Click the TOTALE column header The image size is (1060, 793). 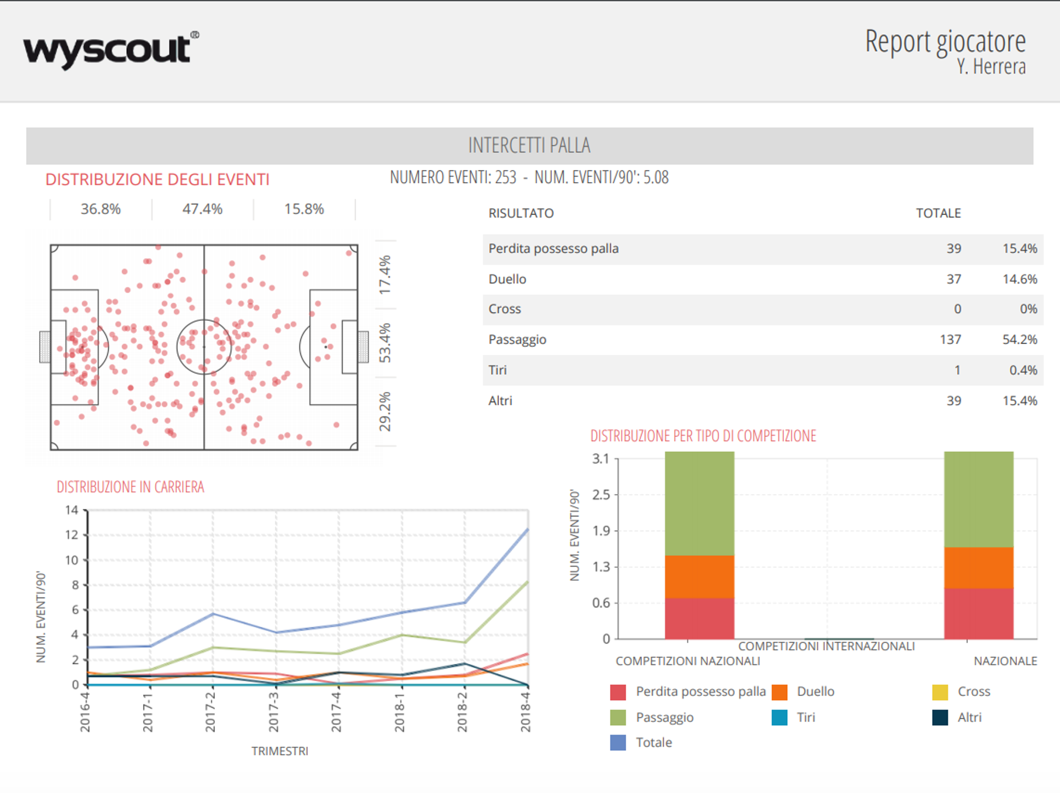[x=938, y=213]
